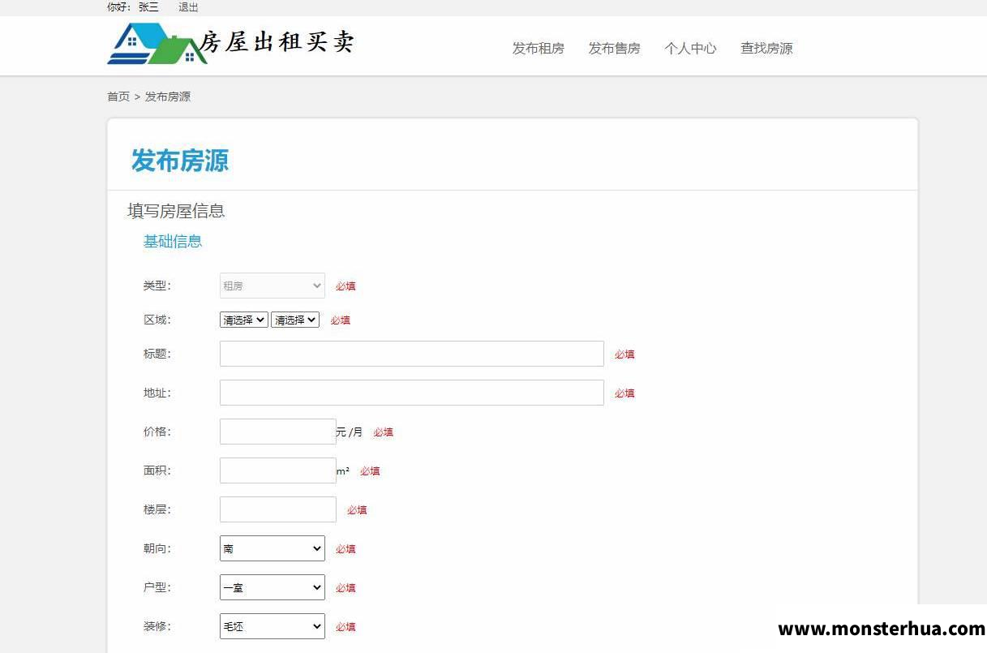
Task: Click 必填 label beside 标题 field
Action: coord(624,354)
